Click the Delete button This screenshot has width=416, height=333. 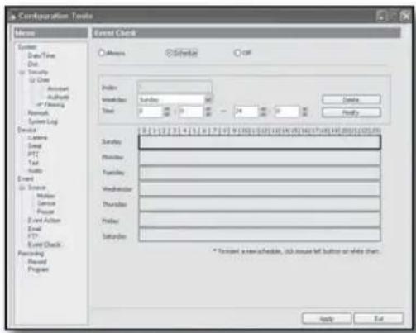tap(351, 99)
